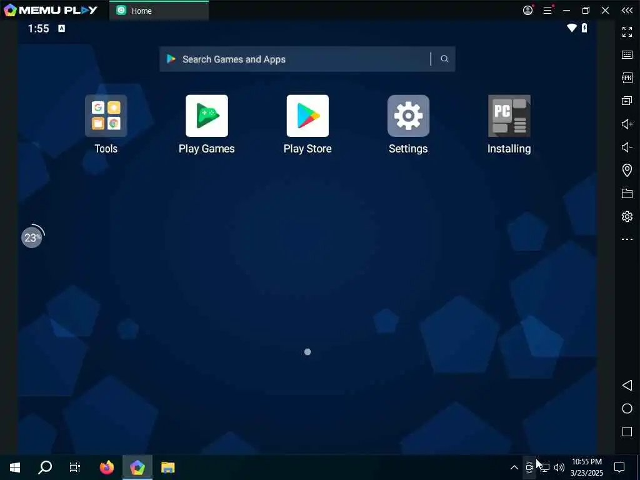This screenshot has height=480, width=640.
Task: Click the MEMU PLAY logo
Action: (x=51, y=10)
